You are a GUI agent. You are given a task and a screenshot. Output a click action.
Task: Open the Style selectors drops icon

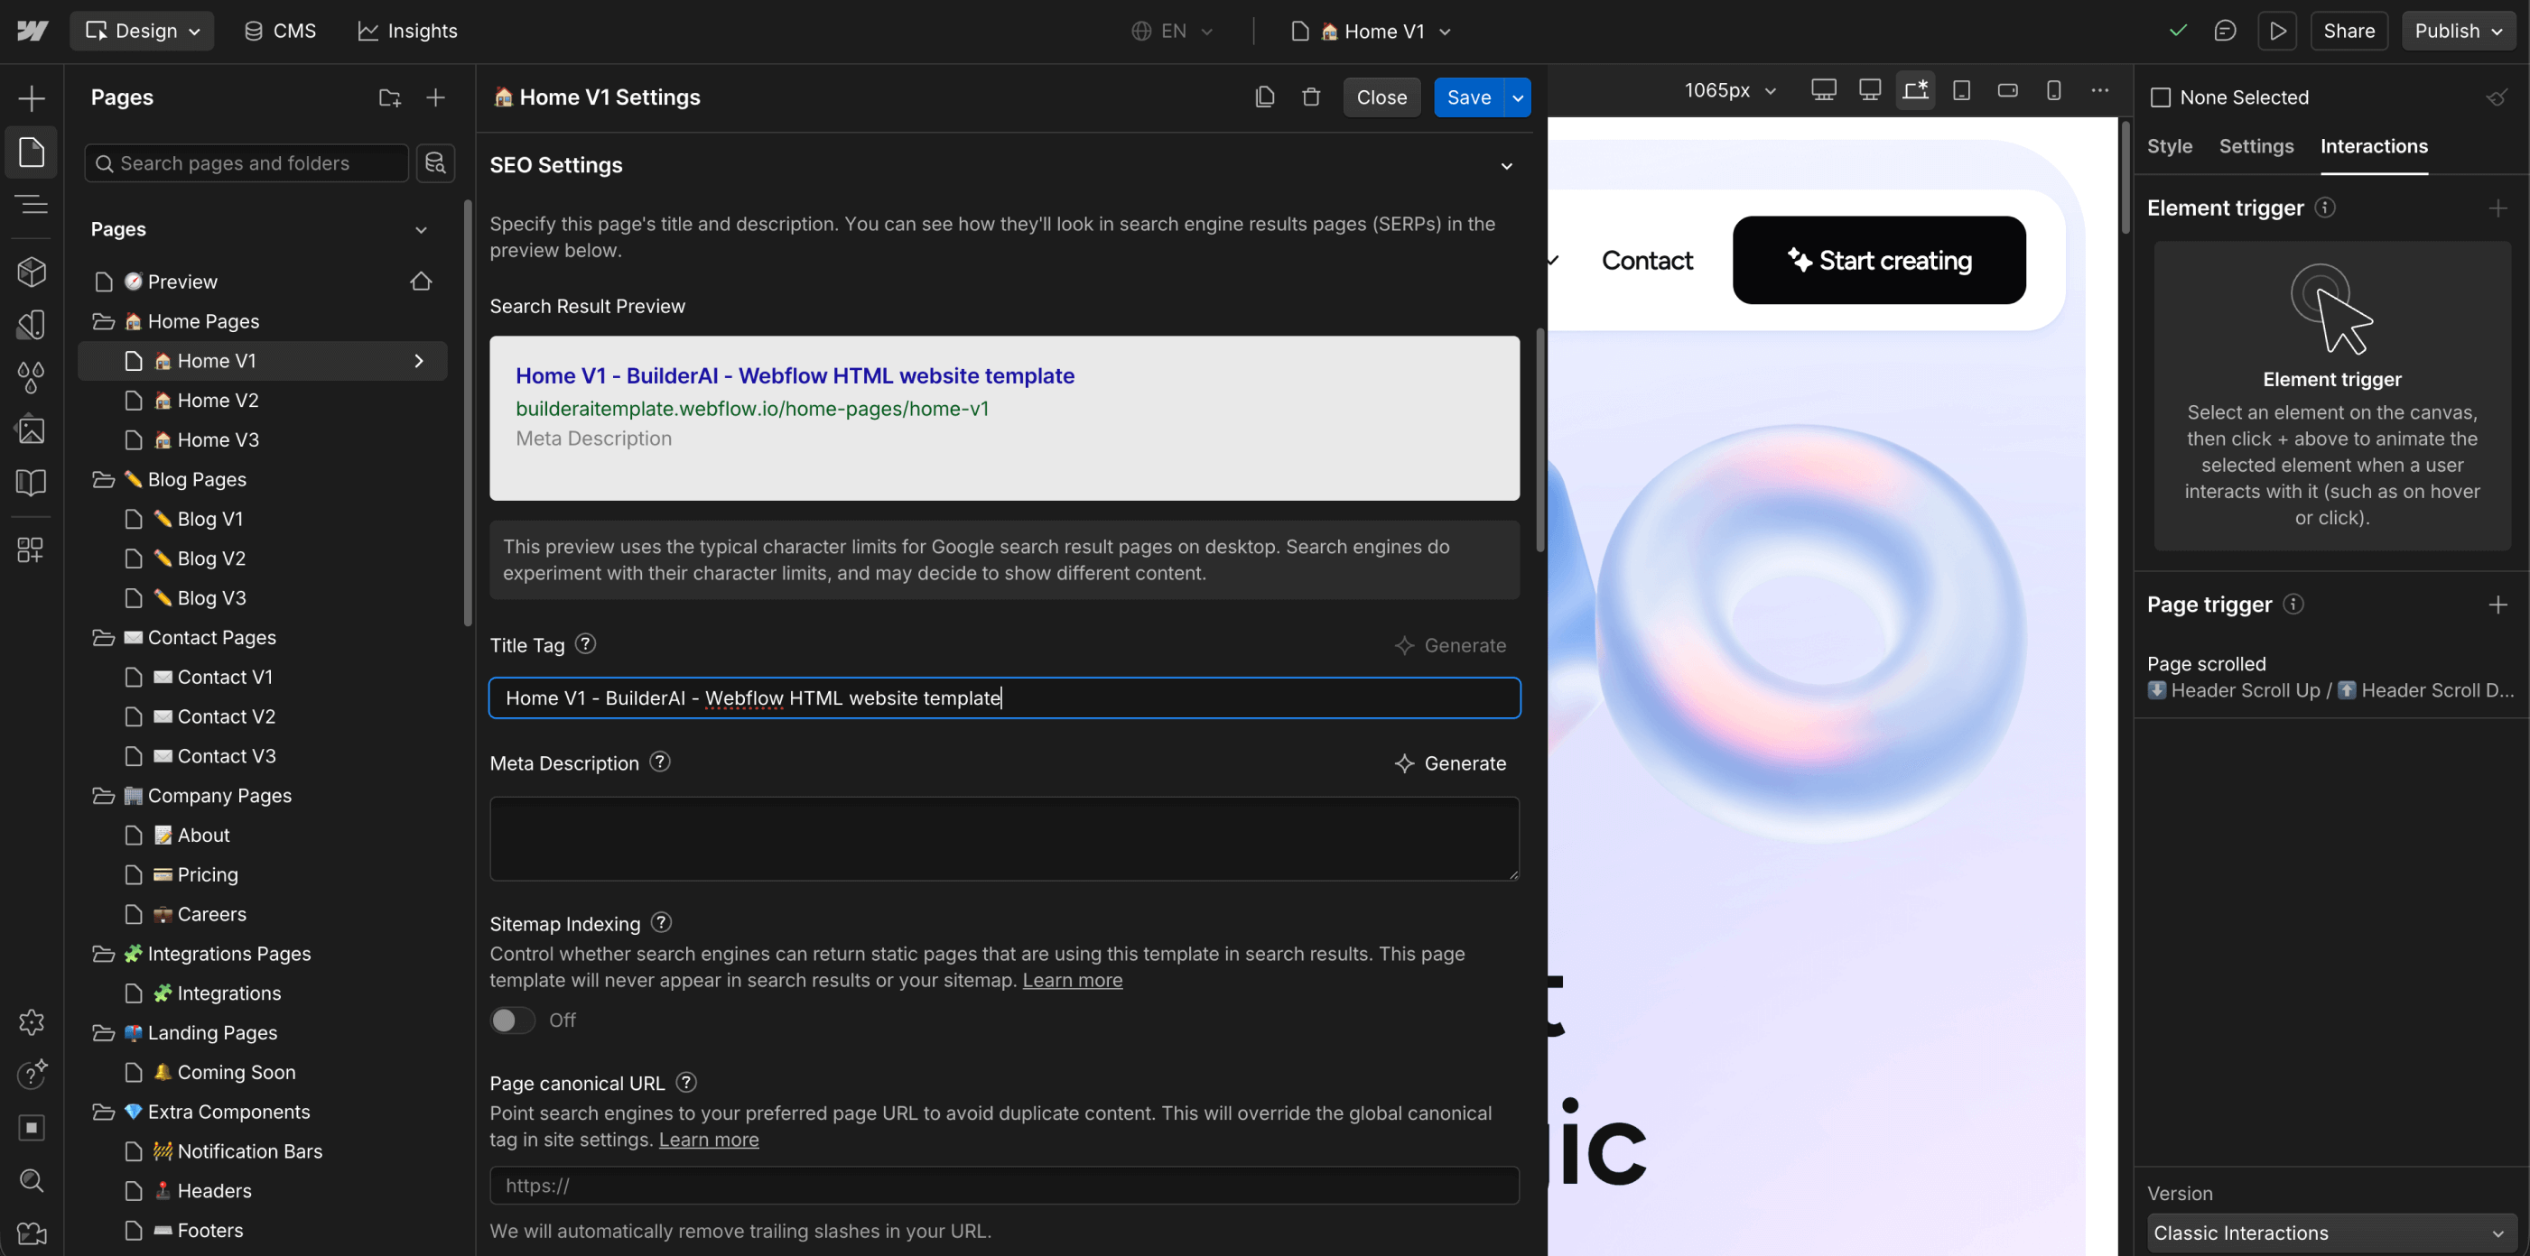click(32, 377)
